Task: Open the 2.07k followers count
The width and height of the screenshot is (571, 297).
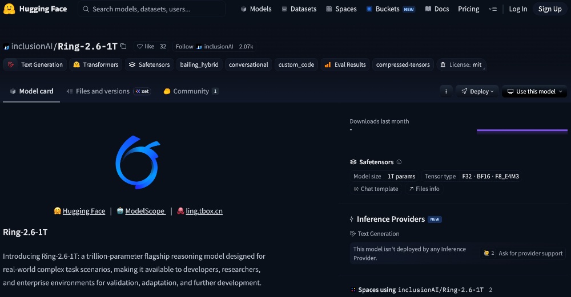Action: (x=246, y=46)
